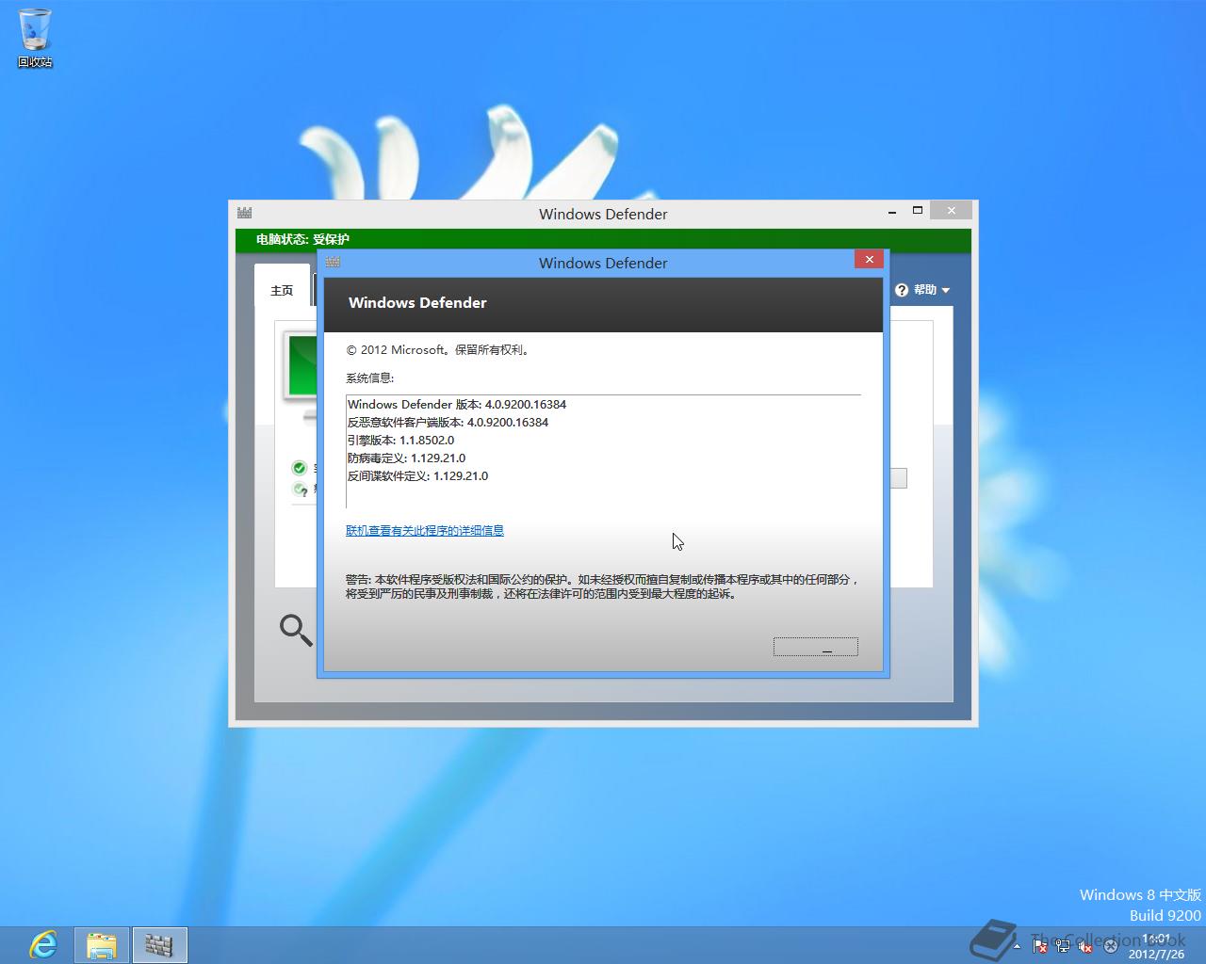Expand the 帮助 dropdown arrow
The height and width of the screenshot is (964, 1206).
click(x=945, y=291)
